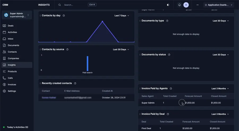Viewport: 239px width, 131px height.
Task: Click 'October 28, 2024 23:31' cell
Action: coord(114,98)
